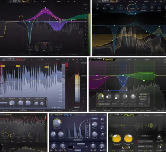Viewport: 166px width, 152px height.
Task: Click the leftmost Brightness knob in Pro-R
Action: (x=97, y=8)
